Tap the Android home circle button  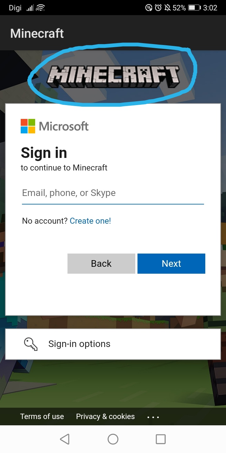[x=113, y=439]
